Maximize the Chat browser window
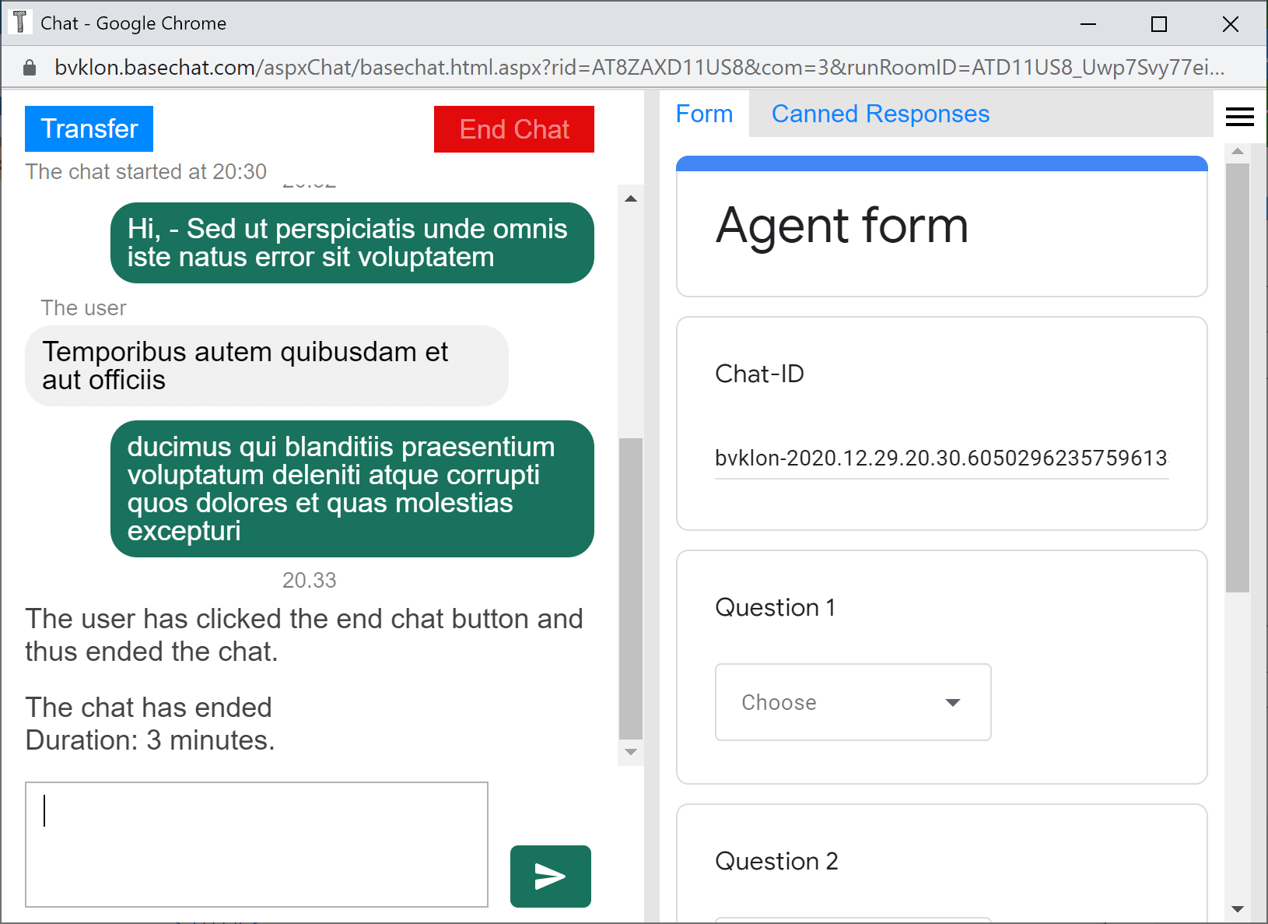This screenshot has height=924, width=1268. coord(1158,24)
